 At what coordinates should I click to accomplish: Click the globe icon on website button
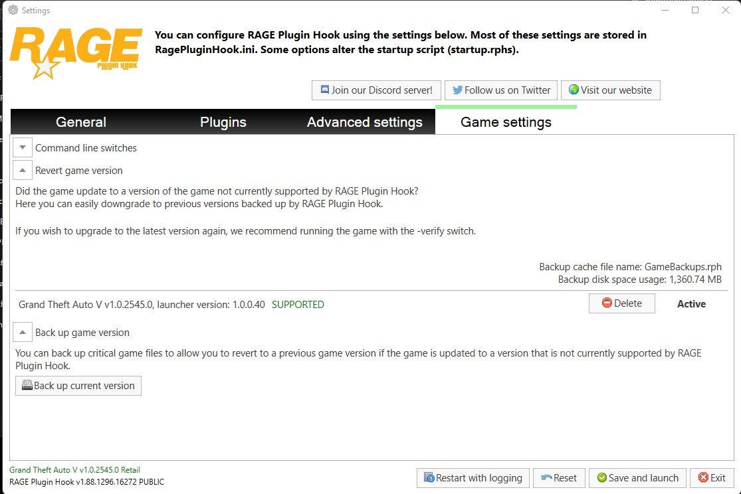coord(574,89)
